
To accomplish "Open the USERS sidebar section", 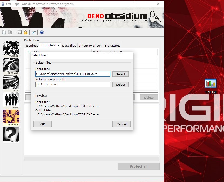I will (11, 100).
